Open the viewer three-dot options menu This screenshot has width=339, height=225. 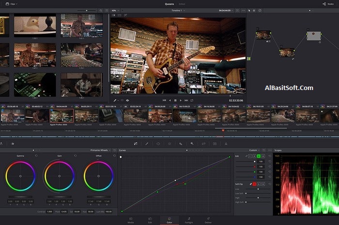pyautogui.click(x=244, y=10)
